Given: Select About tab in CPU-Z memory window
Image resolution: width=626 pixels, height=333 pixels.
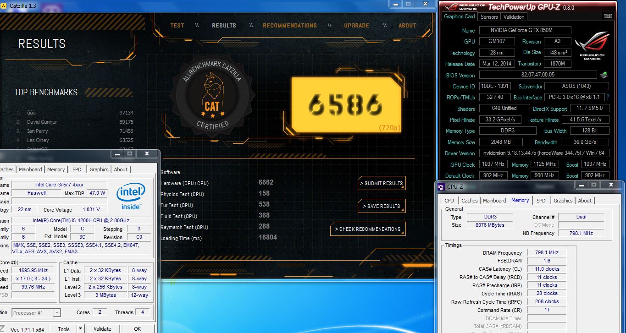Looking at the screenshot, I should pos(585,201).
